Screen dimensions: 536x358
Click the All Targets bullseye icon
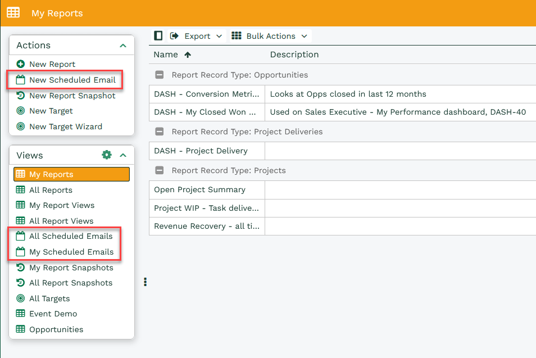coord(21,298)
